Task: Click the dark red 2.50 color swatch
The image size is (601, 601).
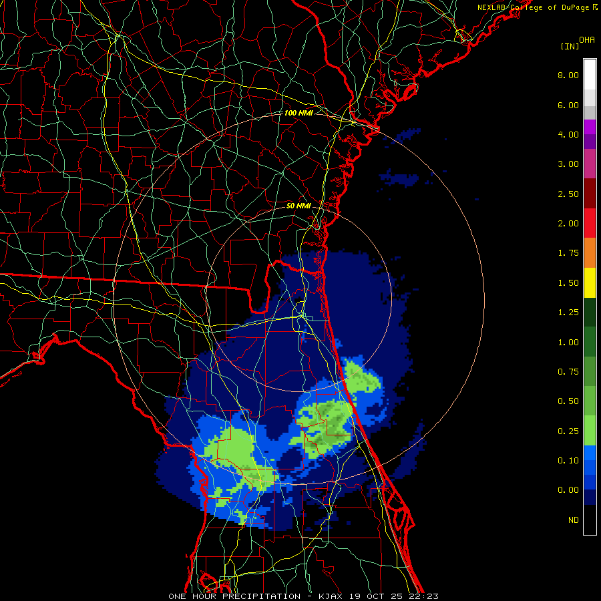Action: click(590, 194)
